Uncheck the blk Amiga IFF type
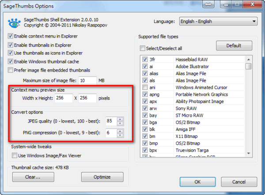265x195 pixels. [x=145, y=129]
